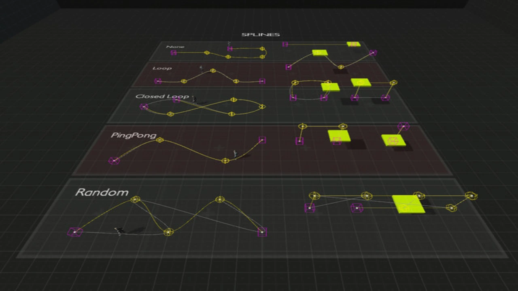This screenshot has width=518, height=291.
Task: Select first yellow peak node of Random spline
Action: coord(135,199)
